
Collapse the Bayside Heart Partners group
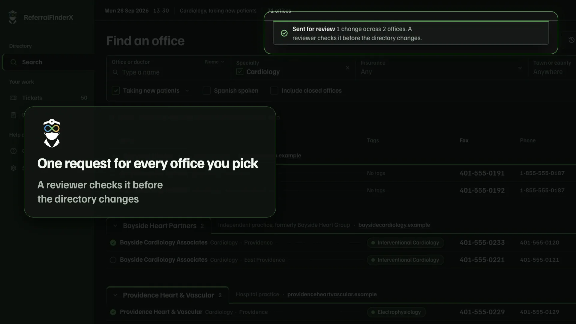click(x=115, y=226)
